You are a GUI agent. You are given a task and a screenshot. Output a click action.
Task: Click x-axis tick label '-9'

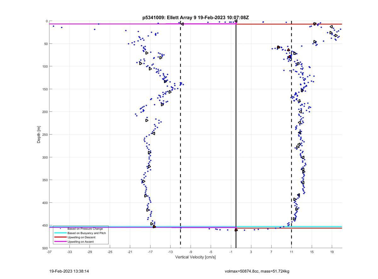pos(190,252)
